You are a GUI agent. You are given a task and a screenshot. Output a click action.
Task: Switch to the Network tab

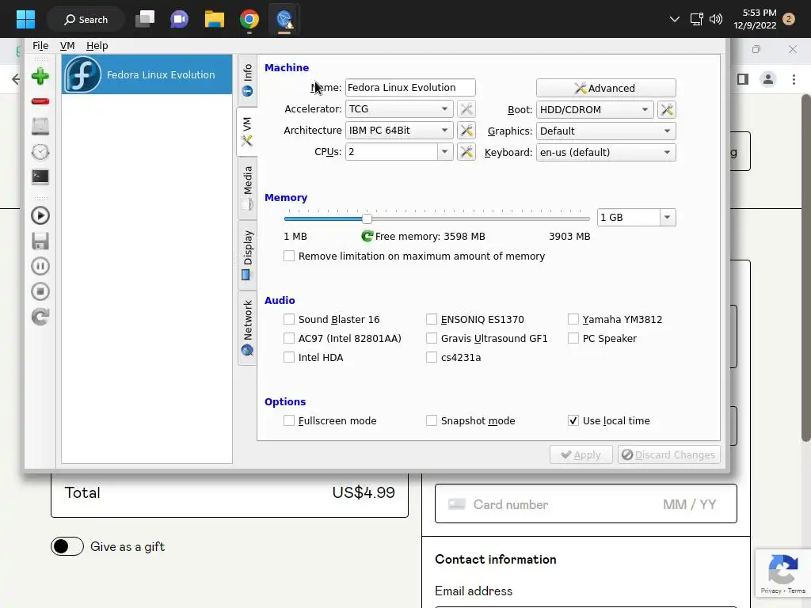tap(247, 328)
